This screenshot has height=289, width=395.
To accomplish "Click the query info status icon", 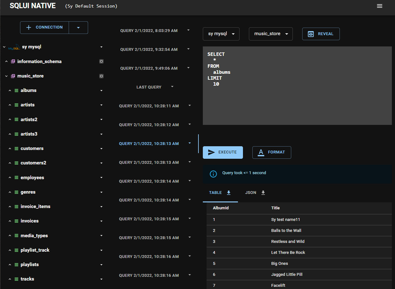I will click(x=213, y=174).
